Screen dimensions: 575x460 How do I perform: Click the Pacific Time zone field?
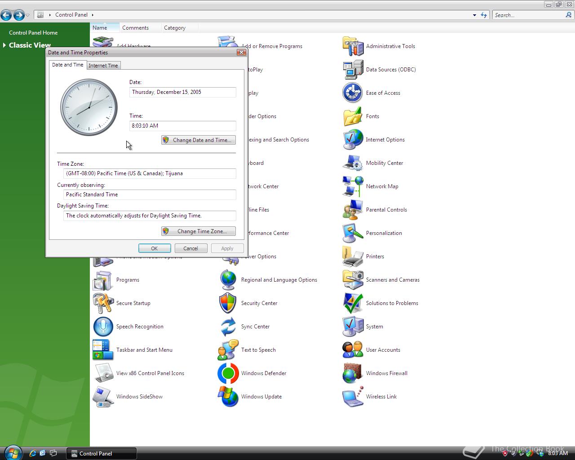[150, 173]
